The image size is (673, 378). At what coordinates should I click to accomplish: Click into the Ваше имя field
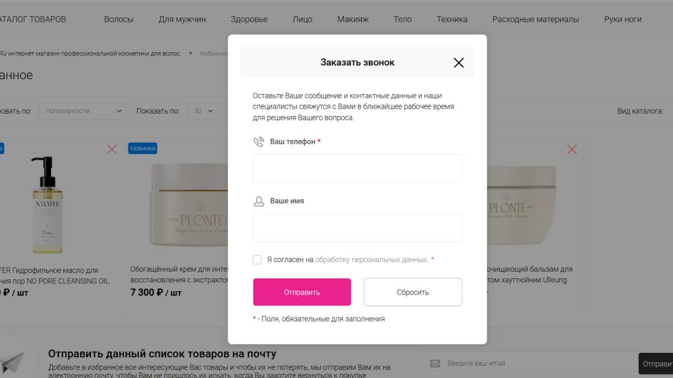357,228
